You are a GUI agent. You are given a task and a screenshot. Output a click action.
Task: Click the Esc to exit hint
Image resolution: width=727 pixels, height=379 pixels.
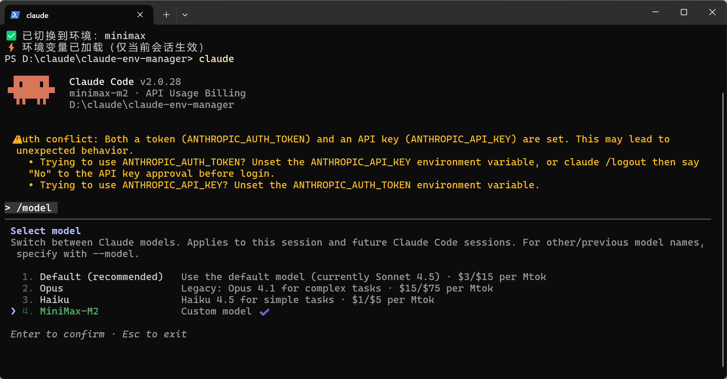pyautogui.click(x=154, y=334)
